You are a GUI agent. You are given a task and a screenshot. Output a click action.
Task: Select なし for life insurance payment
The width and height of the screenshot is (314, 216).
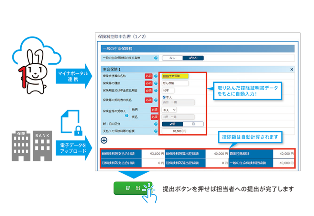point(172,58)
